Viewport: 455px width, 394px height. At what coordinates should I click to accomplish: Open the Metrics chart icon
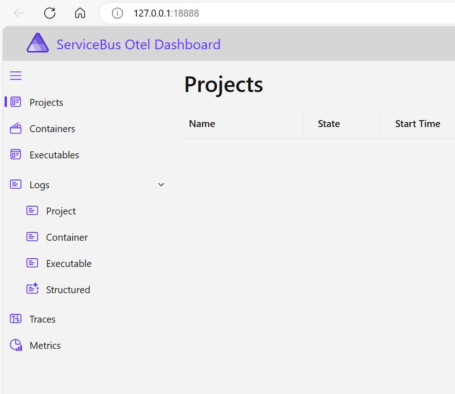[15, 345]
